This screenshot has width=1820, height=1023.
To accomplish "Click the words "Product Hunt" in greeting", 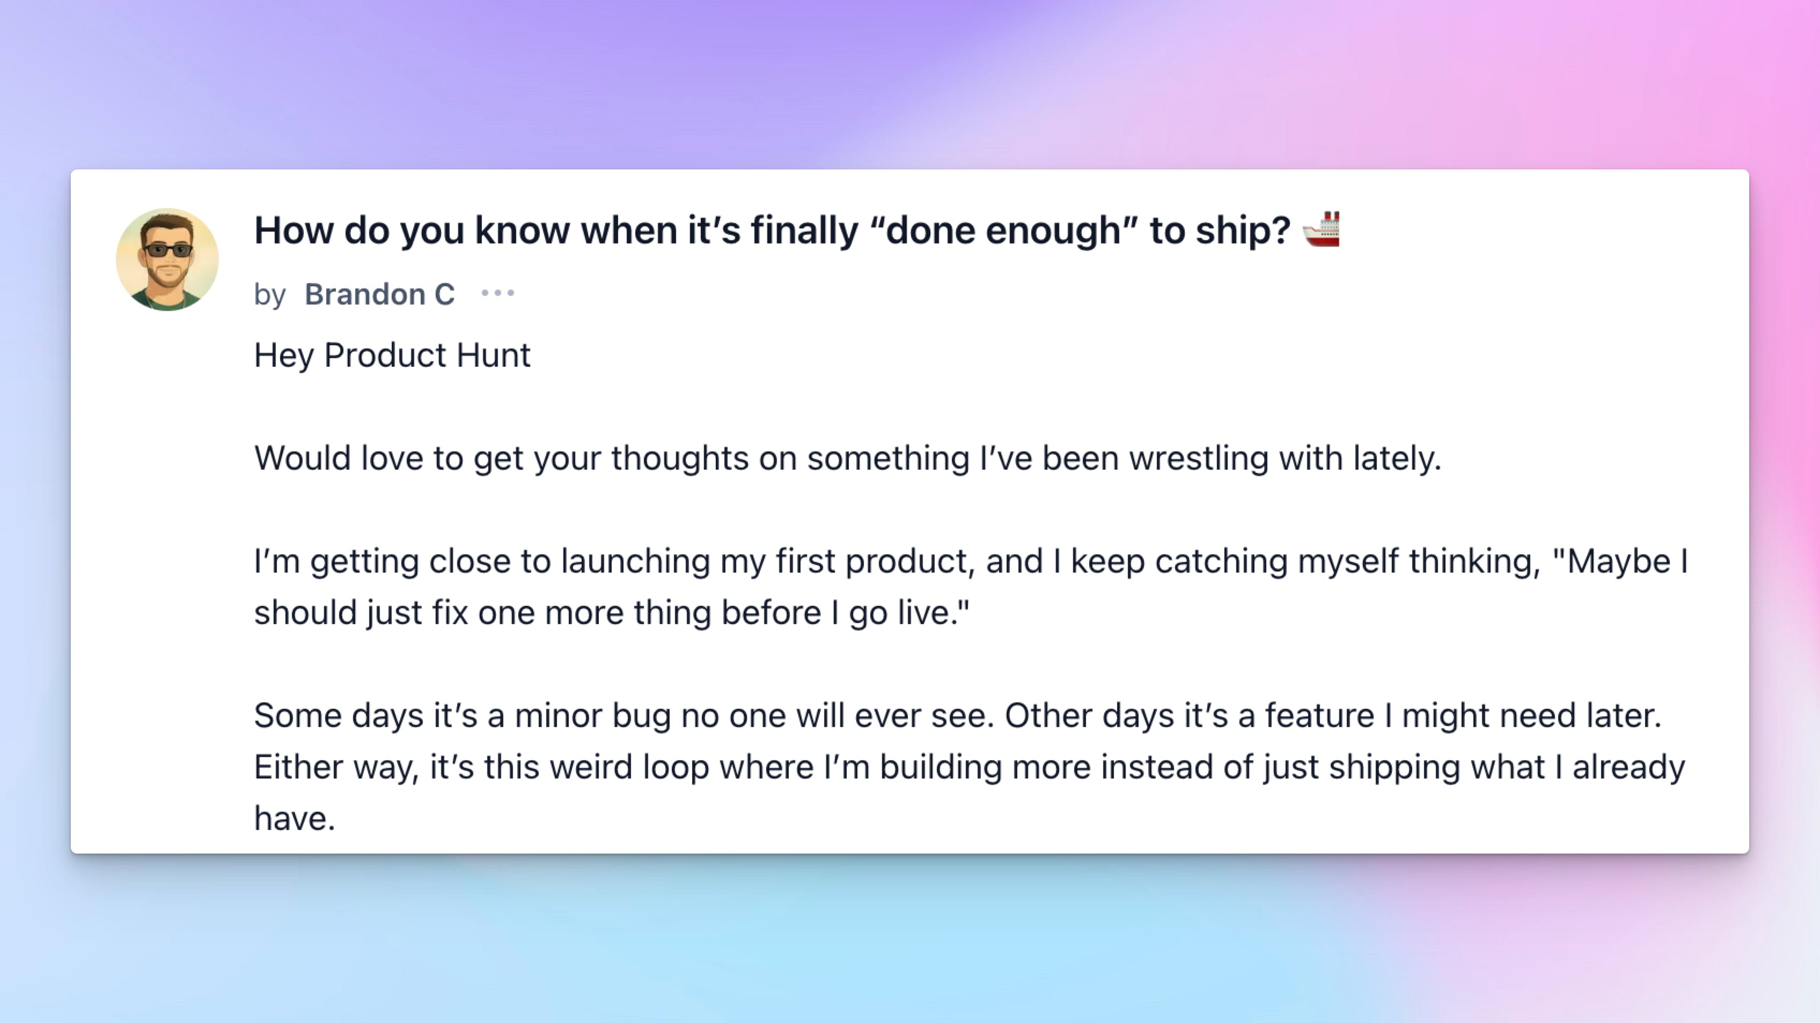I will click(427, 355).
